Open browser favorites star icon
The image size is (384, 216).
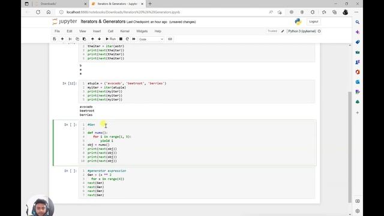click(x=324, y=12)
